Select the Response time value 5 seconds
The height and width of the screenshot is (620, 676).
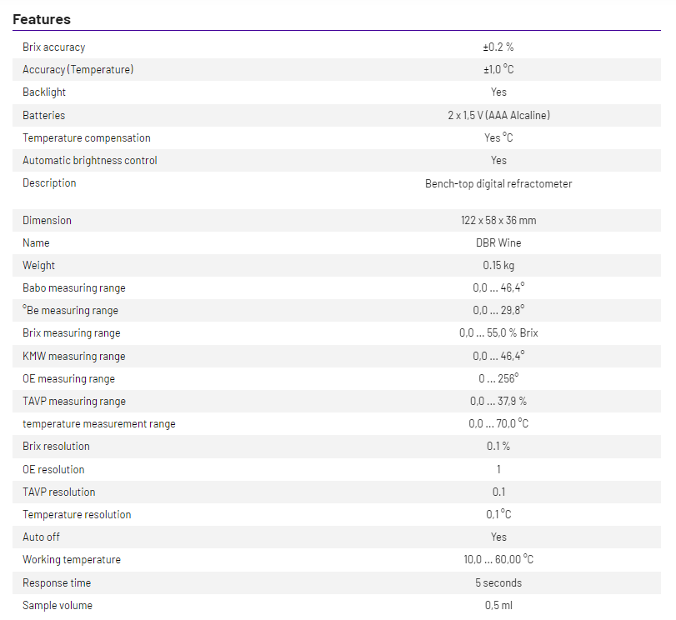[498, 583]
